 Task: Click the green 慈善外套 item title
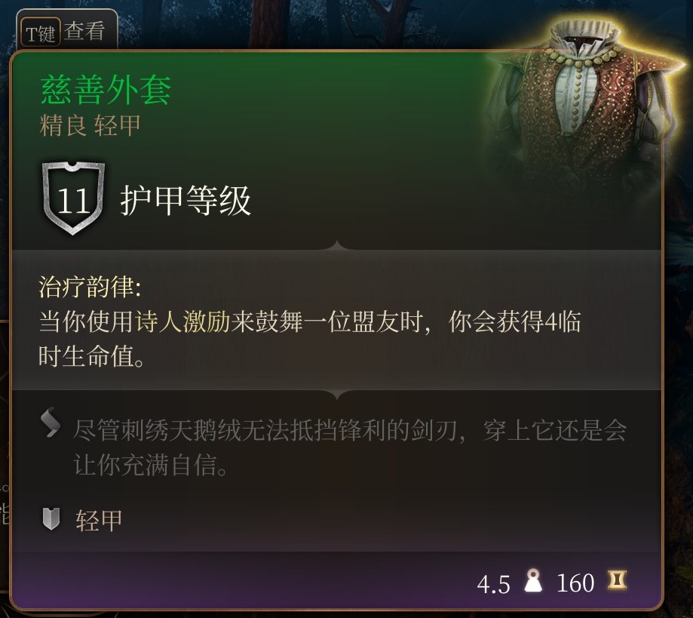click(106, 90)
